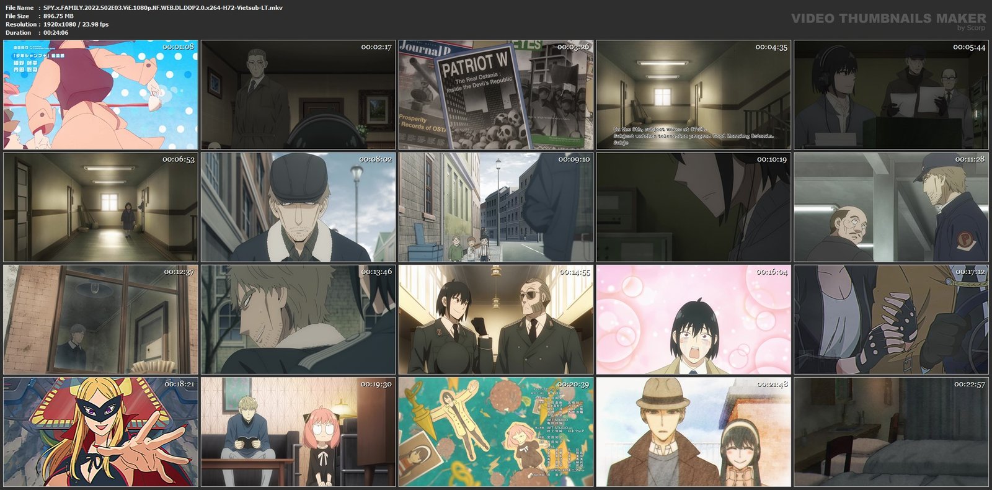Select the two officers thumbnail at 00:14:55
The image size is (992, 490).
click(496, 320)
